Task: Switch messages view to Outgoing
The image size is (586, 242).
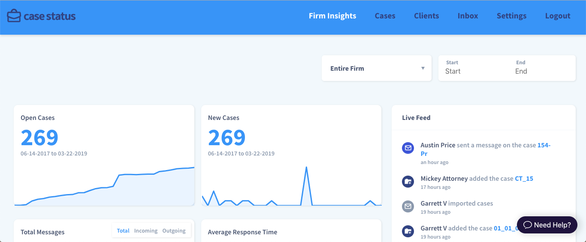Action: click(x=174, y=230)
